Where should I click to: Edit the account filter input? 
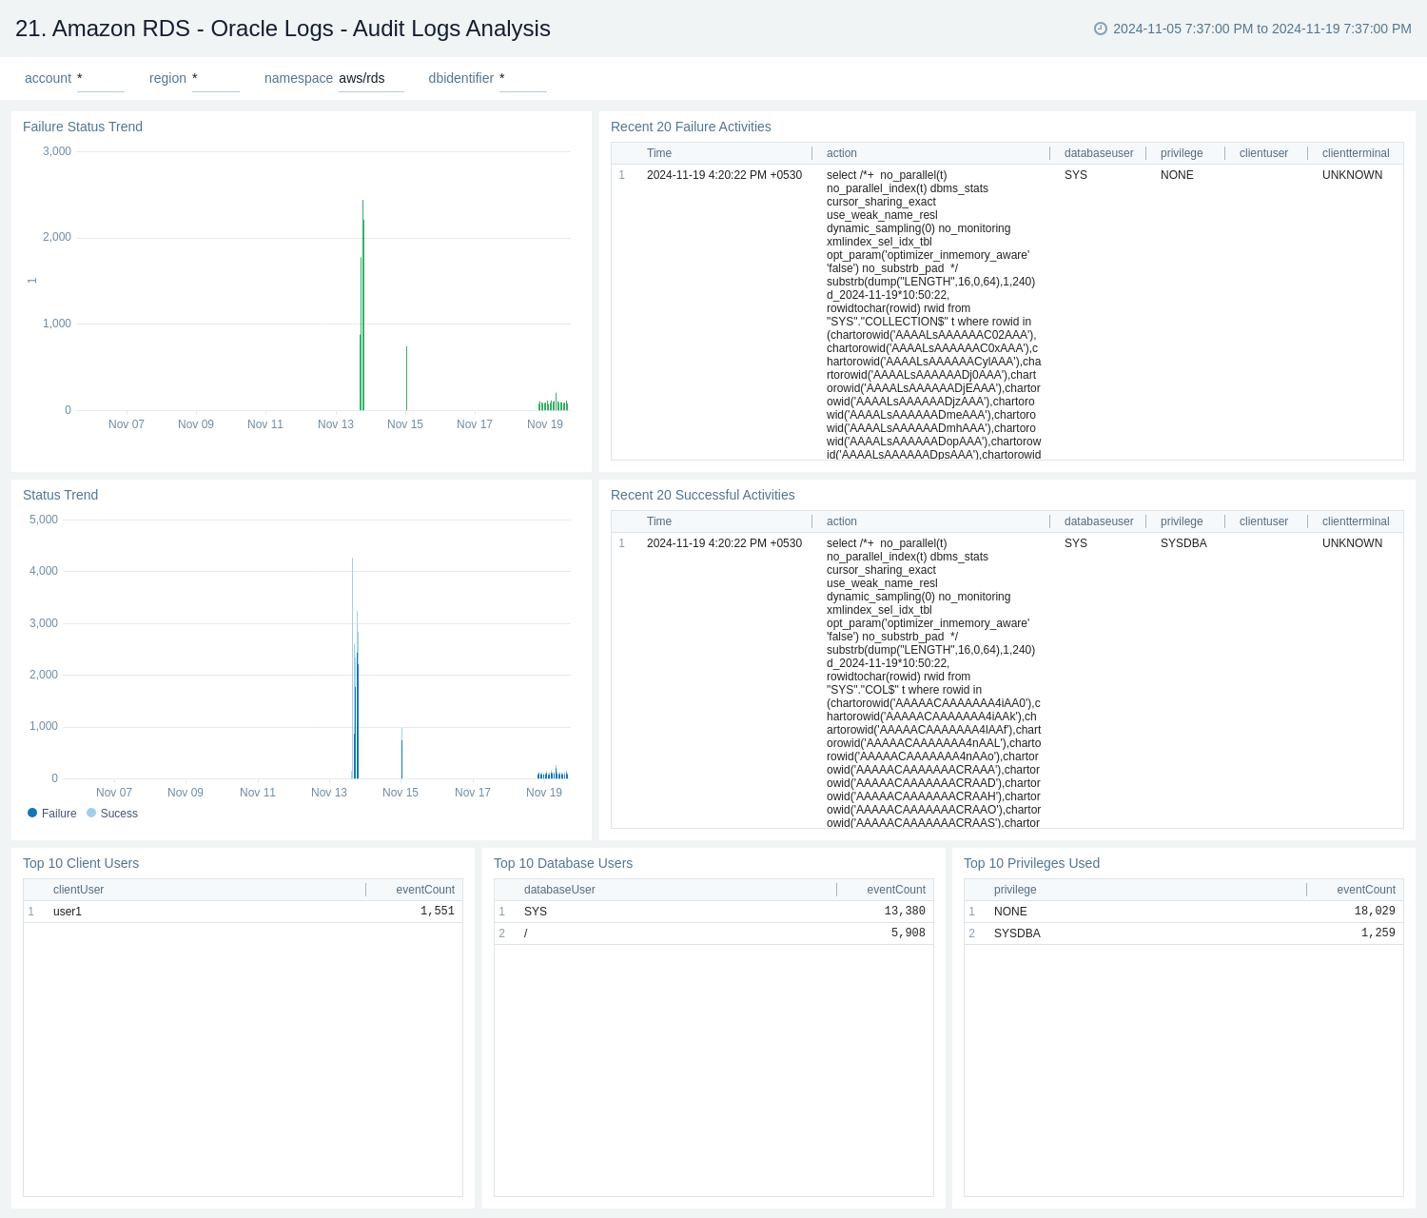click(x=101, y=81)
